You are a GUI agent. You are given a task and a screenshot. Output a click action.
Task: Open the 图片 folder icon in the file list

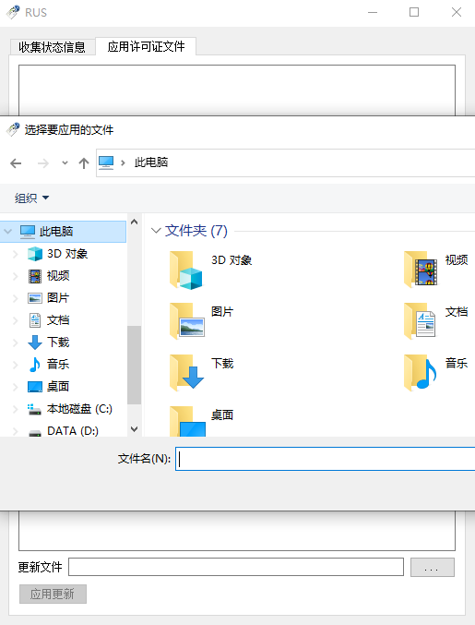coord(187,321)
